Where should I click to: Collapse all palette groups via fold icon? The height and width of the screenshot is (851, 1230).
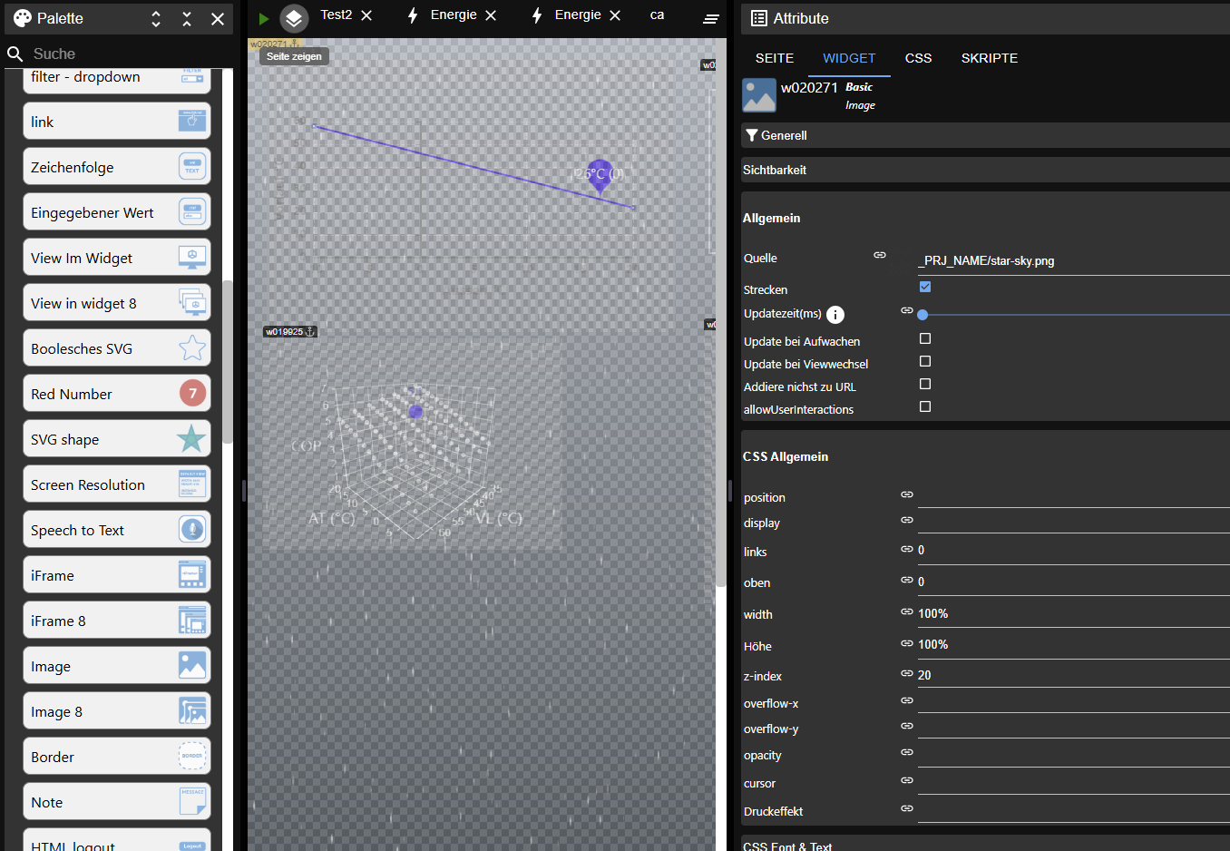pyautogui.click(x=187, y=18)
